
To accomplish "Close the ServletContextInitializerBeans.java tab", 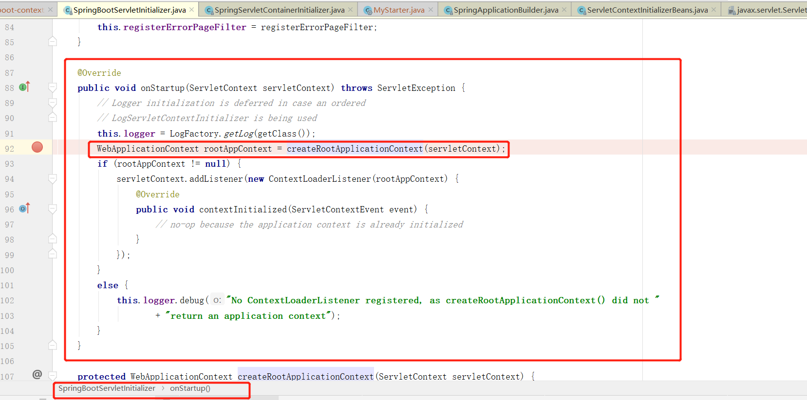I will click(713, 10).
